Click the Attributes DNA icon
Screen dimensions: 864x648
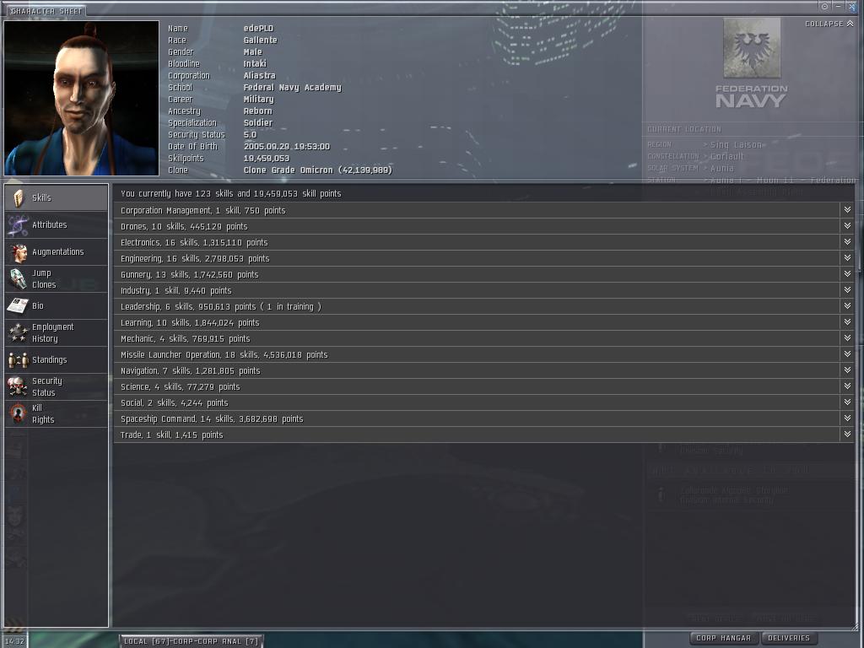tap(18, 224)
